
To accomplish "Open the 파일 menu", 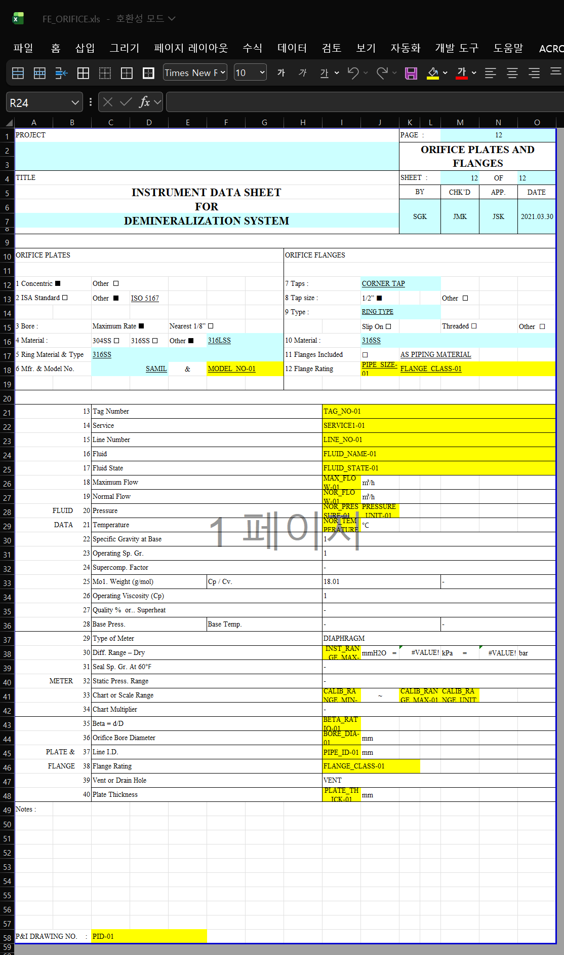I will click(23, 48).
